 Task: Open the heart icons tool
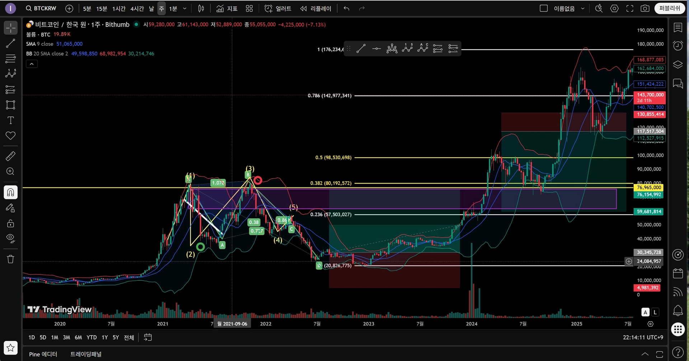[x=11, y=136]
